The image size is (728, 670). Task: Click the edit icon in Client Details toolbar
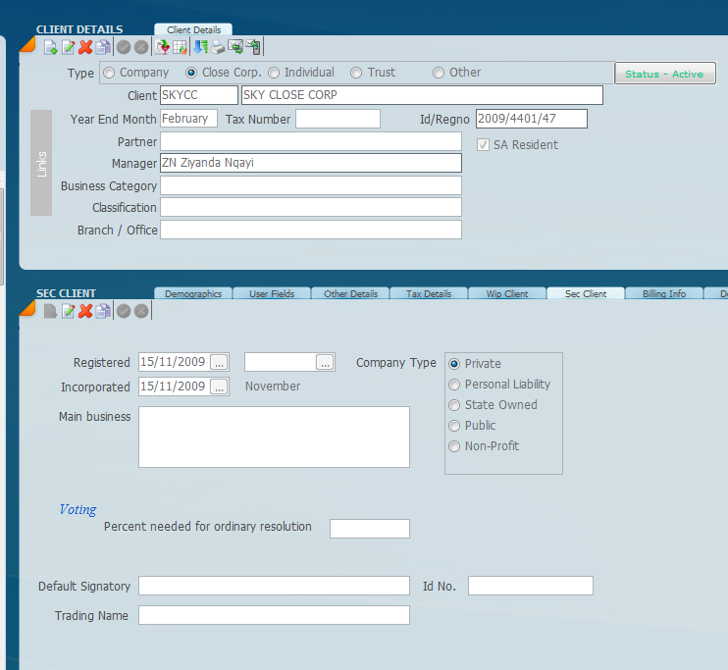pyautogui.click(x=68, y=47)
